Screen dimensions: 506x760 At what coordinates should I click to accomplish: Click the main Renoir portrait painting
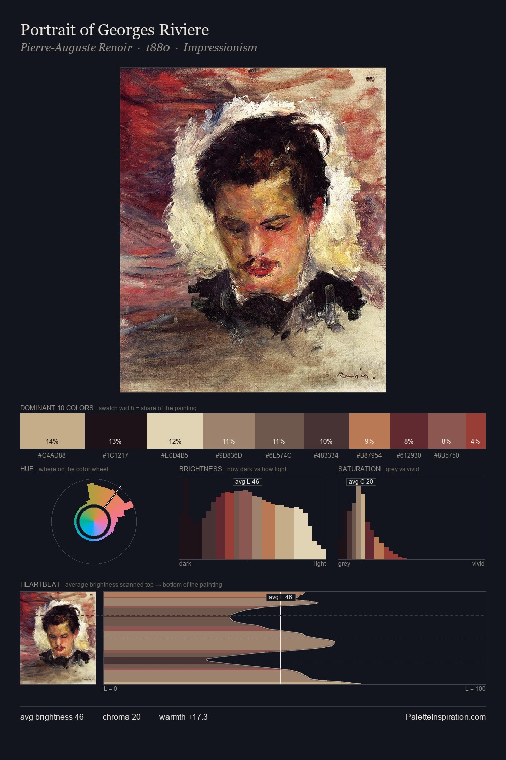[253, 230]
